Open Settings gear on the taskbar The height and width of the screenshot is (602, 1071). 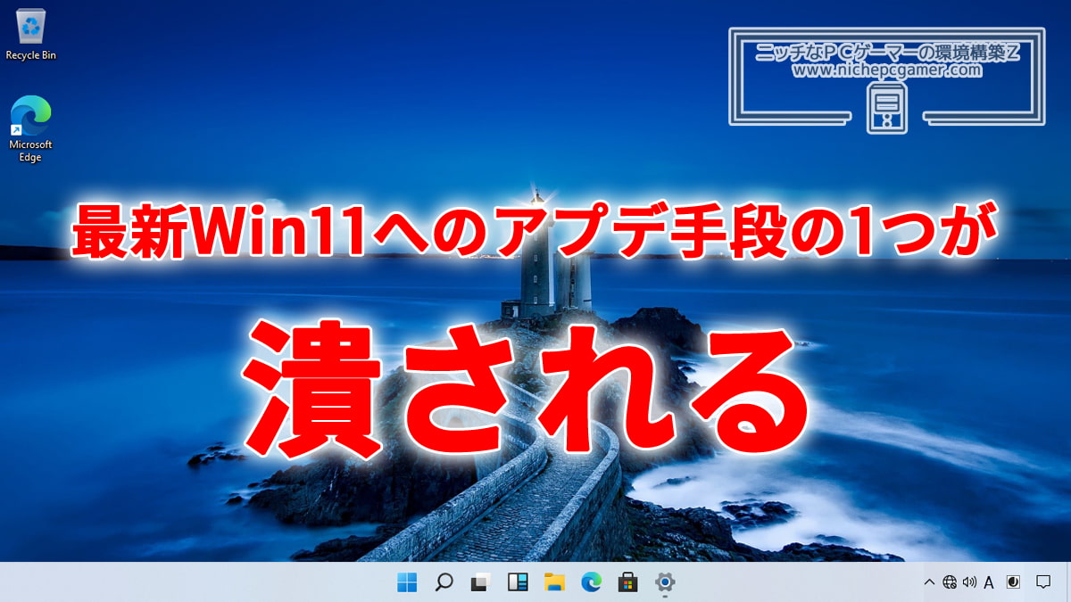click(665, 582)
